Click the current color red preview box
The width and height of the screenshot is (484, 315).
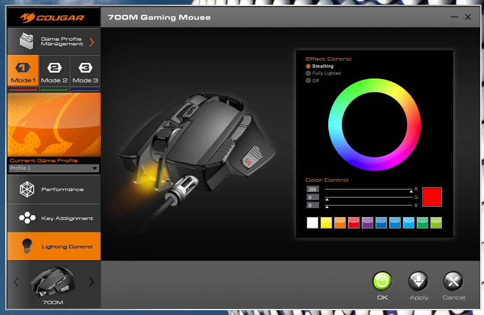coord(432,197)
